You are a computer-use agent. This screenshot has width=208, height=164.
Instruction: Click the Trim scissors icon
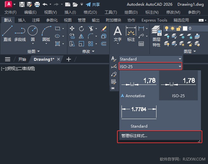pos(91,28)
